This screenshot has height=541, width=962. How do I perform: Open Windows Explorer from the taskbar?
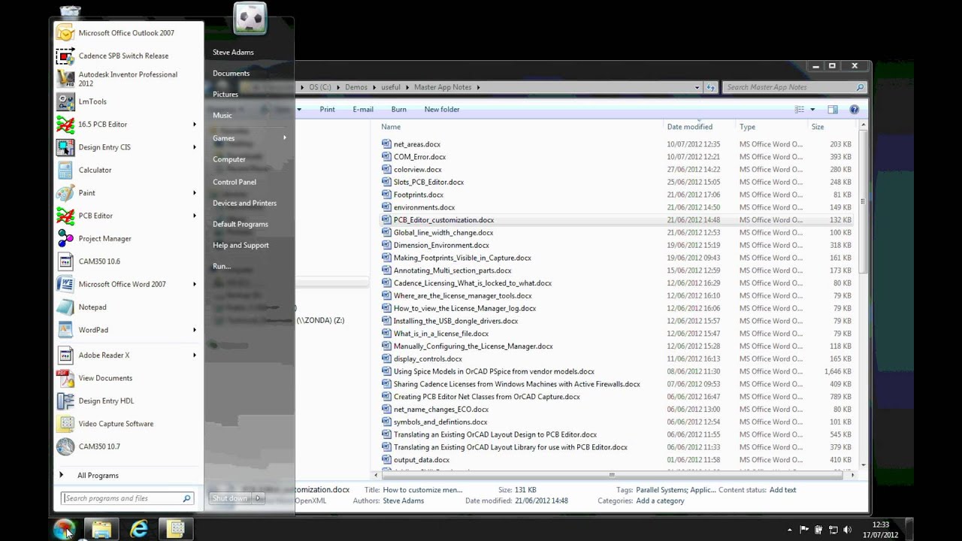tap(101, 529)
